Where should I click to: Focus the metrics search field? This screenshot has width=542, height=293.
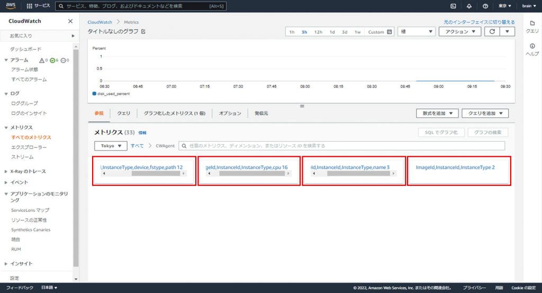click(341, 146)
